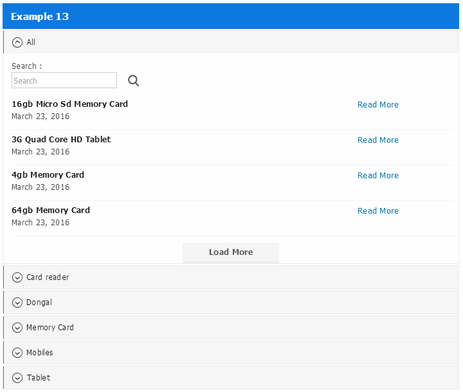Click the Mobiles accordion label

click(x=40, y=353)
